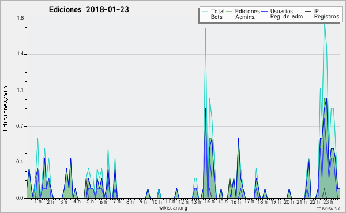346x213 pixels.
Task: Click the 'Ediciones 2018-01-23' chart title
Action: click(x=89, y=10)
